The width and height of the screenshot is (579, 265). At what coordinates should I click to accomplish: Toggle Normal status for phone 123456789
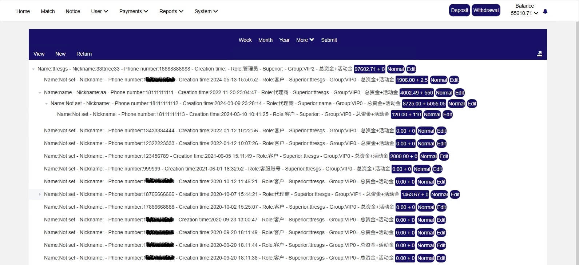[x=428, y=156]
